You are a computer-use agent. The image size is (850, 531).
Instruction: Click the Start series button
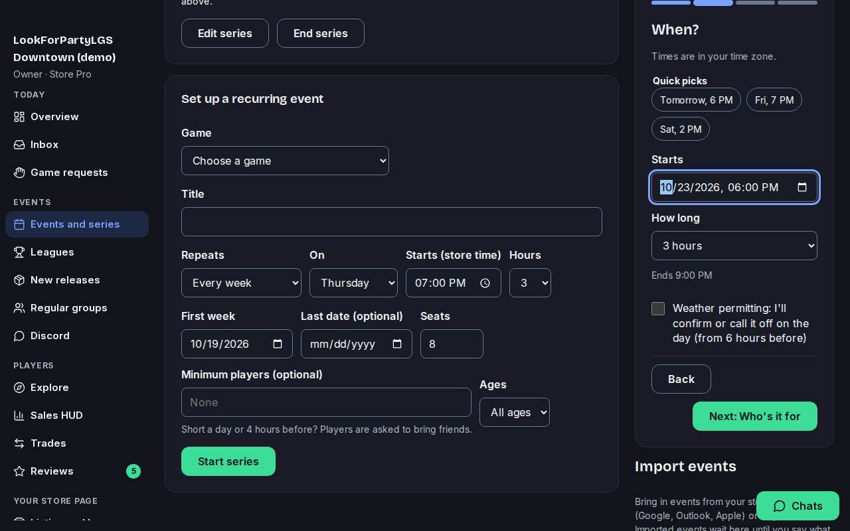[228, 461]
